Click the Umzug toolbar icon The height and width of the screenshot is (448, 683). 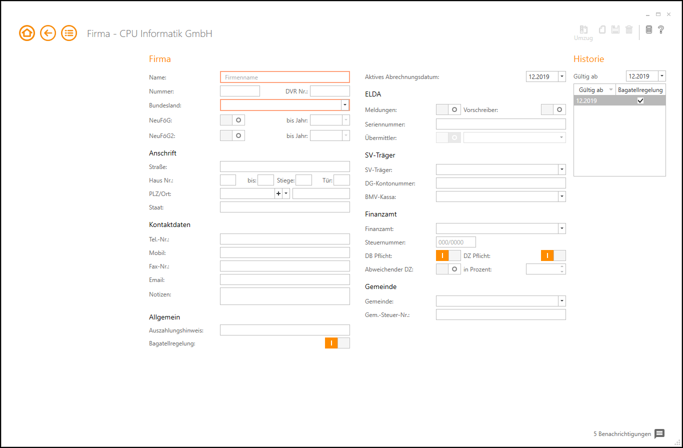point(583,33)
